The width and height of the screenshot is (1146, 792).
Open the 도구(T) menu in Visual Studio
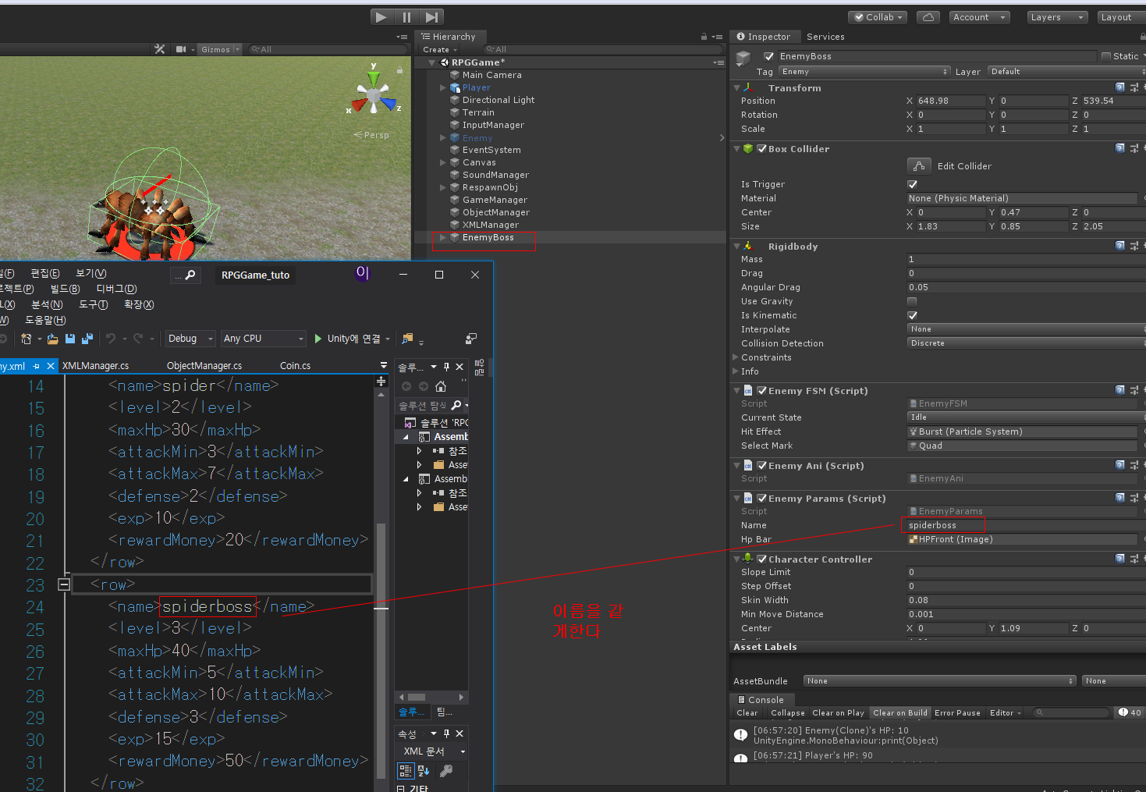(94, 304)
